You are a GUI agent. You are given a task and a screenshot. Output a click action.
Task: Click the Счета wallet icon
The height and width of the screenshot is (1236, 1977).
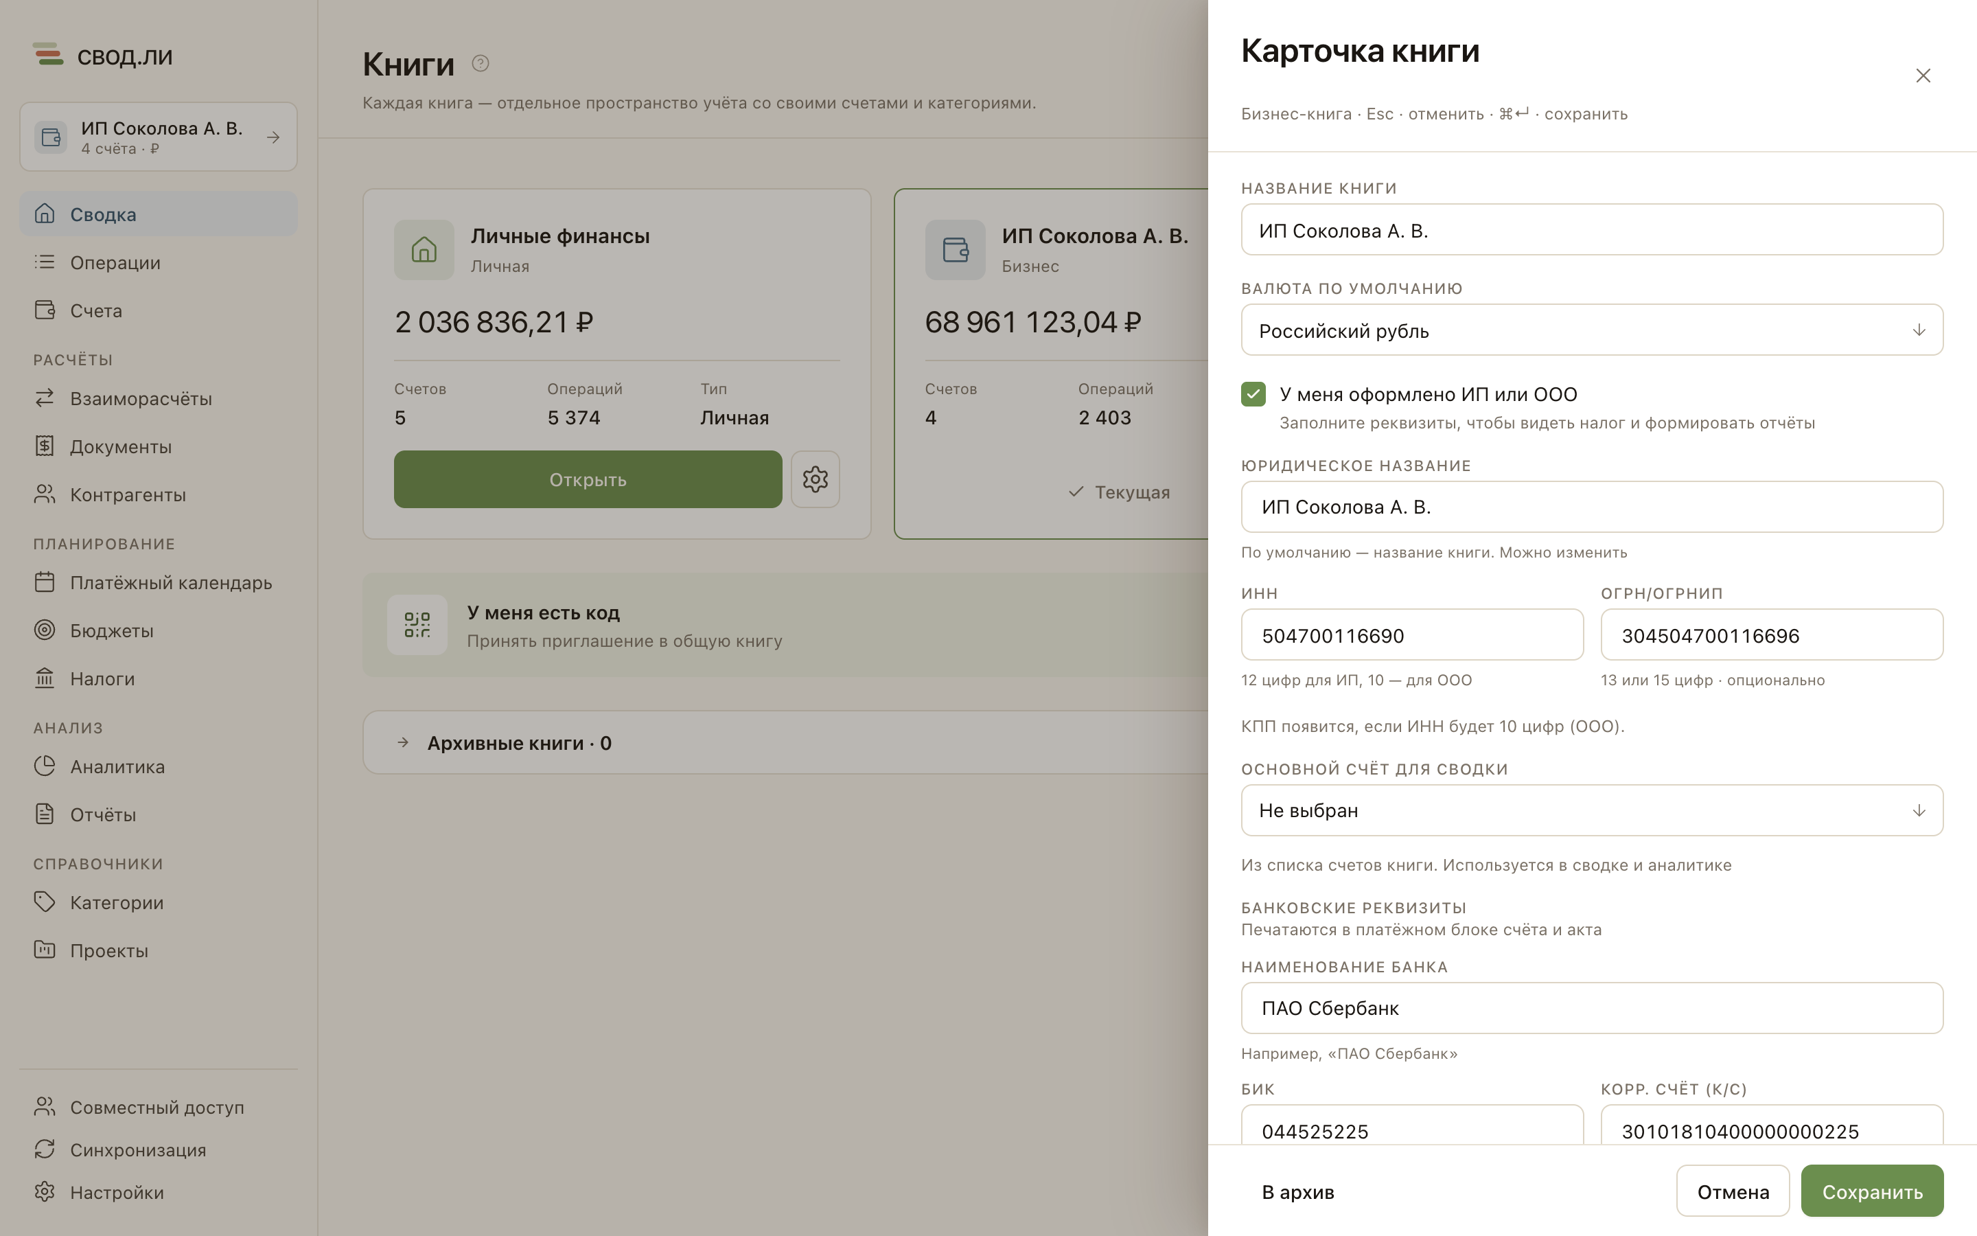coord(45,310)
